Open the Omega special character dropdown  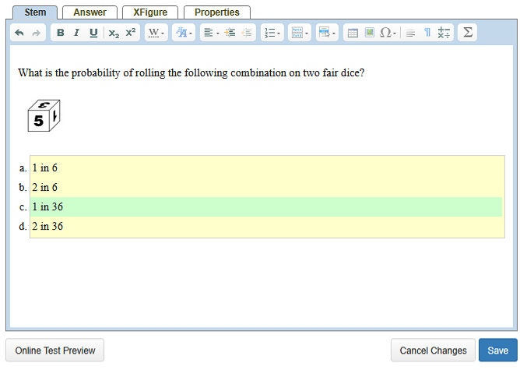pyautogui.click(x=388, y=33)
